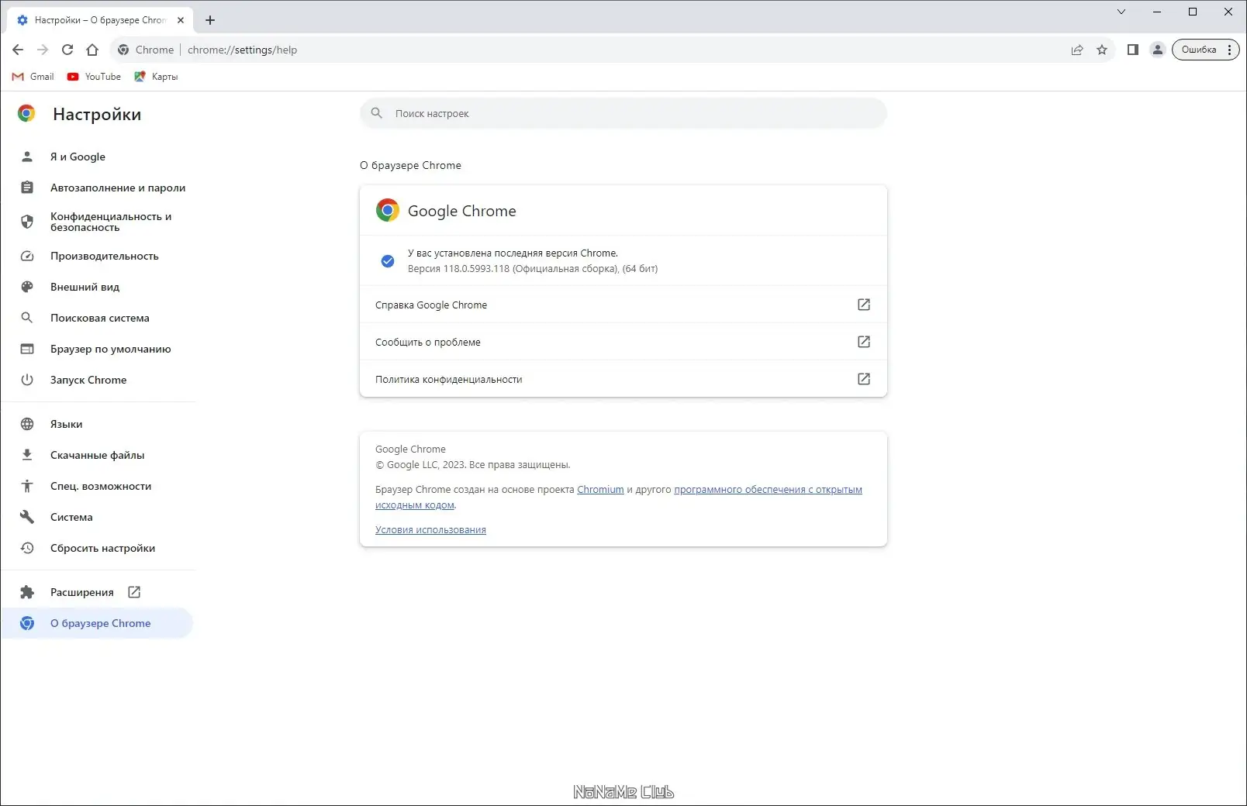Open a new tab with the plus button

coord(210,20)
